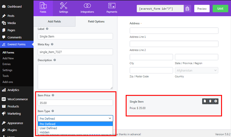Go to Everest Forms Settings submenu
Viewport: 231px width, 137px height.
coord(7,70)
